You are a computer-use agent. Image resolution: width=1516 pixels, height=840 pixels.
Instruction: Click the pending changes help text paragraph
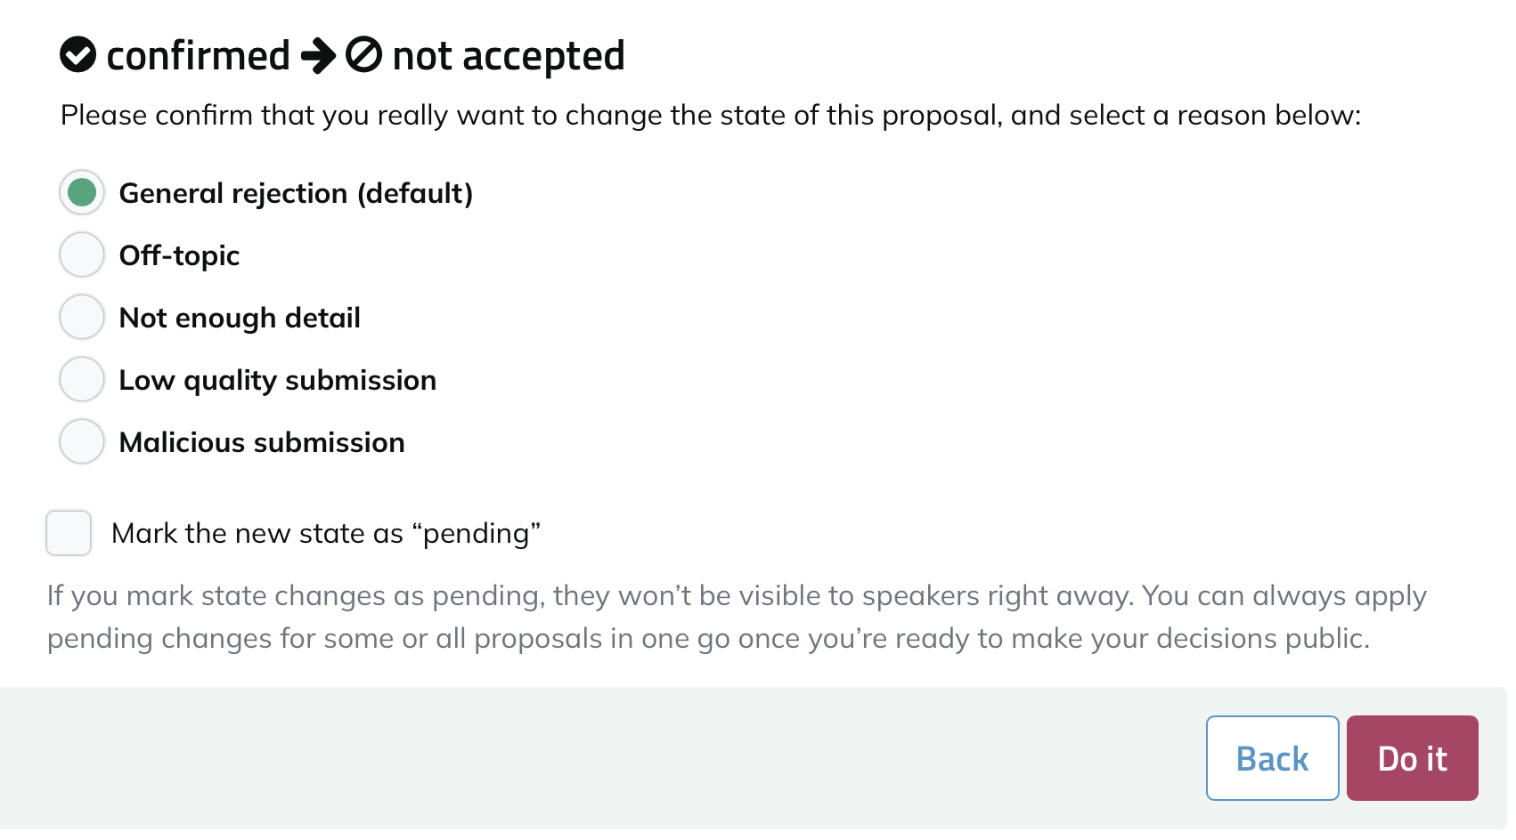pyautogui.click(x=737, y=617)
